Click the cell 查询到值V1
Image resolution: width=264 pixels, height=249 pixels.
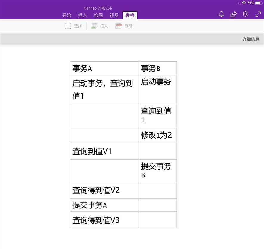click(x=104, y=151)
